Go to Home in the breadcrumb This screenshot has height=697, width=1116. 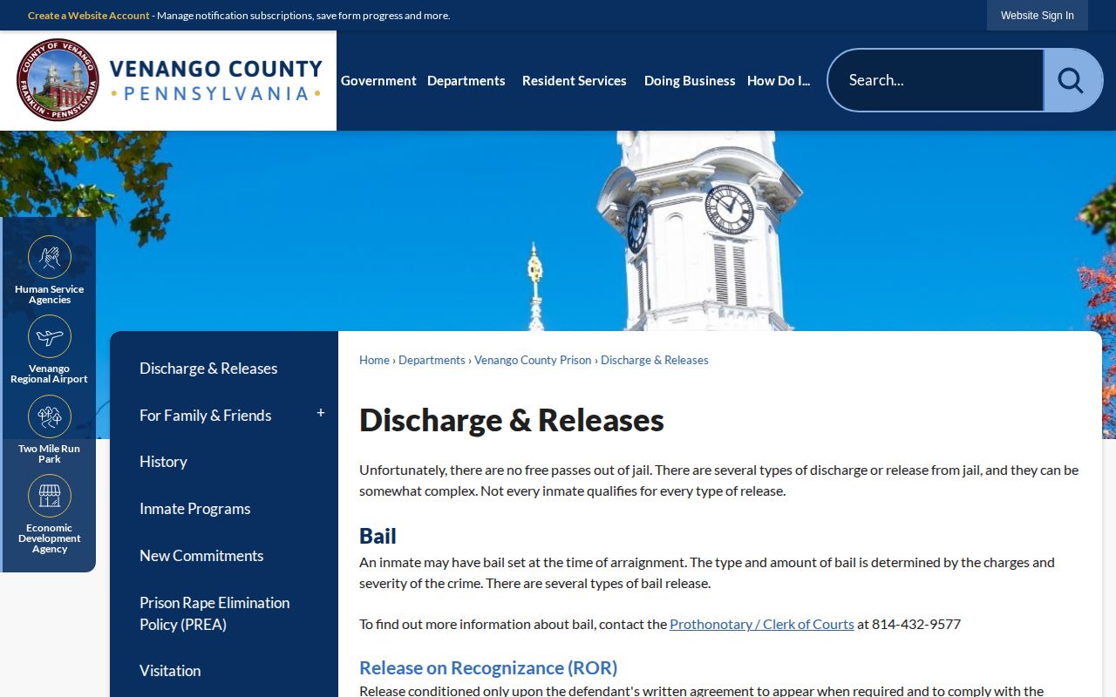coord(374,360)
